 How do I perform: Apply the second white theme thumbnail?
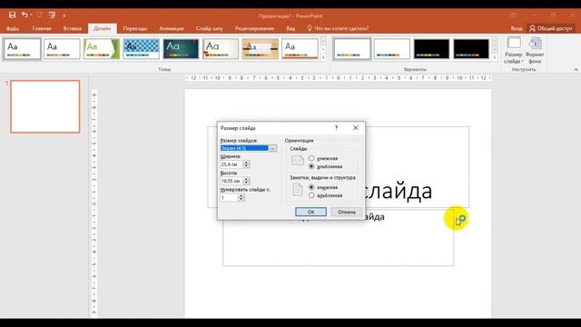(x=62, y=48)
